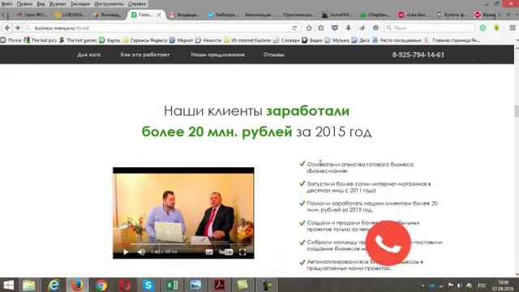Screen dimensions: 519x292
Task: Open Excel from the taskbar
Action: 172,285
